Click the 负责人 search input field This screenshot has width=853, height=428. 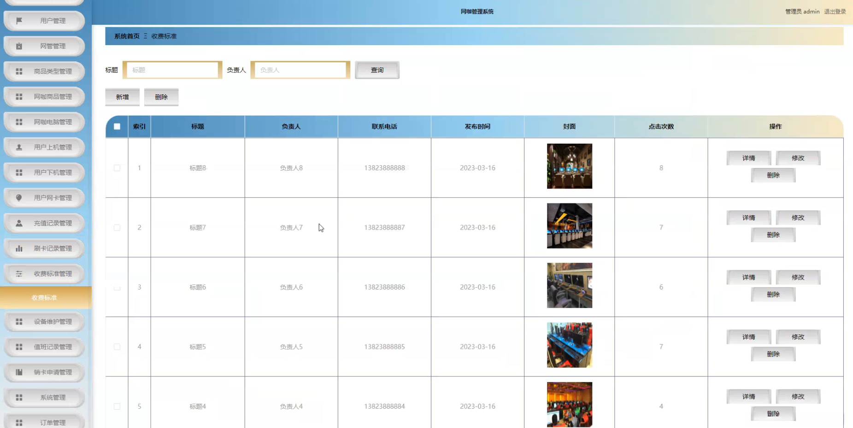(300, 70)
